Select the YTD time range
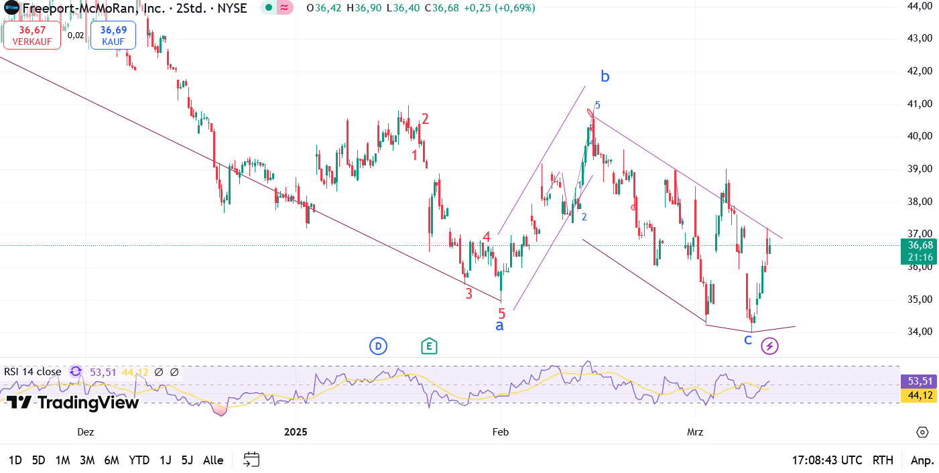 [139, 460]
